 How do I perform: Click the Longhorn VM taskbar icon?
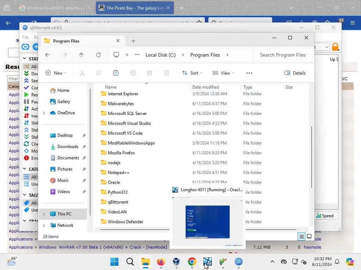pyautogui.click(x=207, y=262)
